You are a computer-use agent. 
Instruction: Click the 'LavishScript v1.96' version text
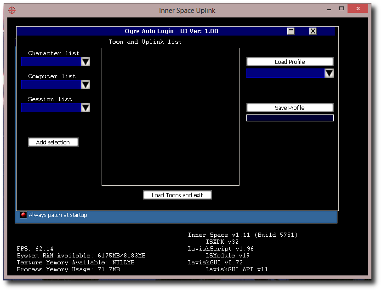(221, 249)
